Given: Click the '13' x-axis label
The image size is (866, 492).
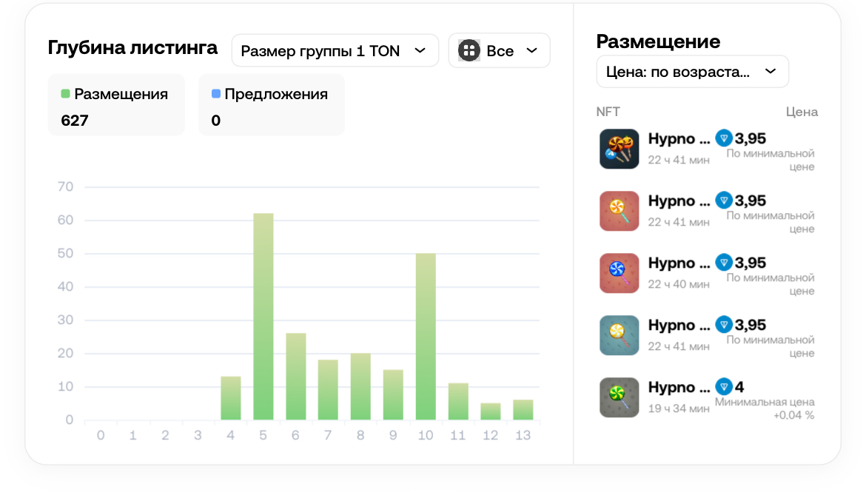Looking at the screenshot, I should 523,435.
